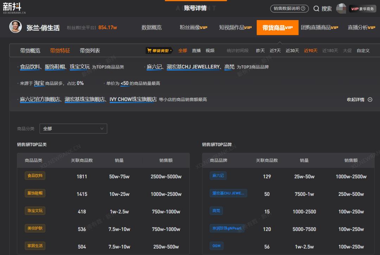Choose the 近30天 time range
The width and height of the screenshot is (380, 255).
pyautogui.click(x=292, y=50)
